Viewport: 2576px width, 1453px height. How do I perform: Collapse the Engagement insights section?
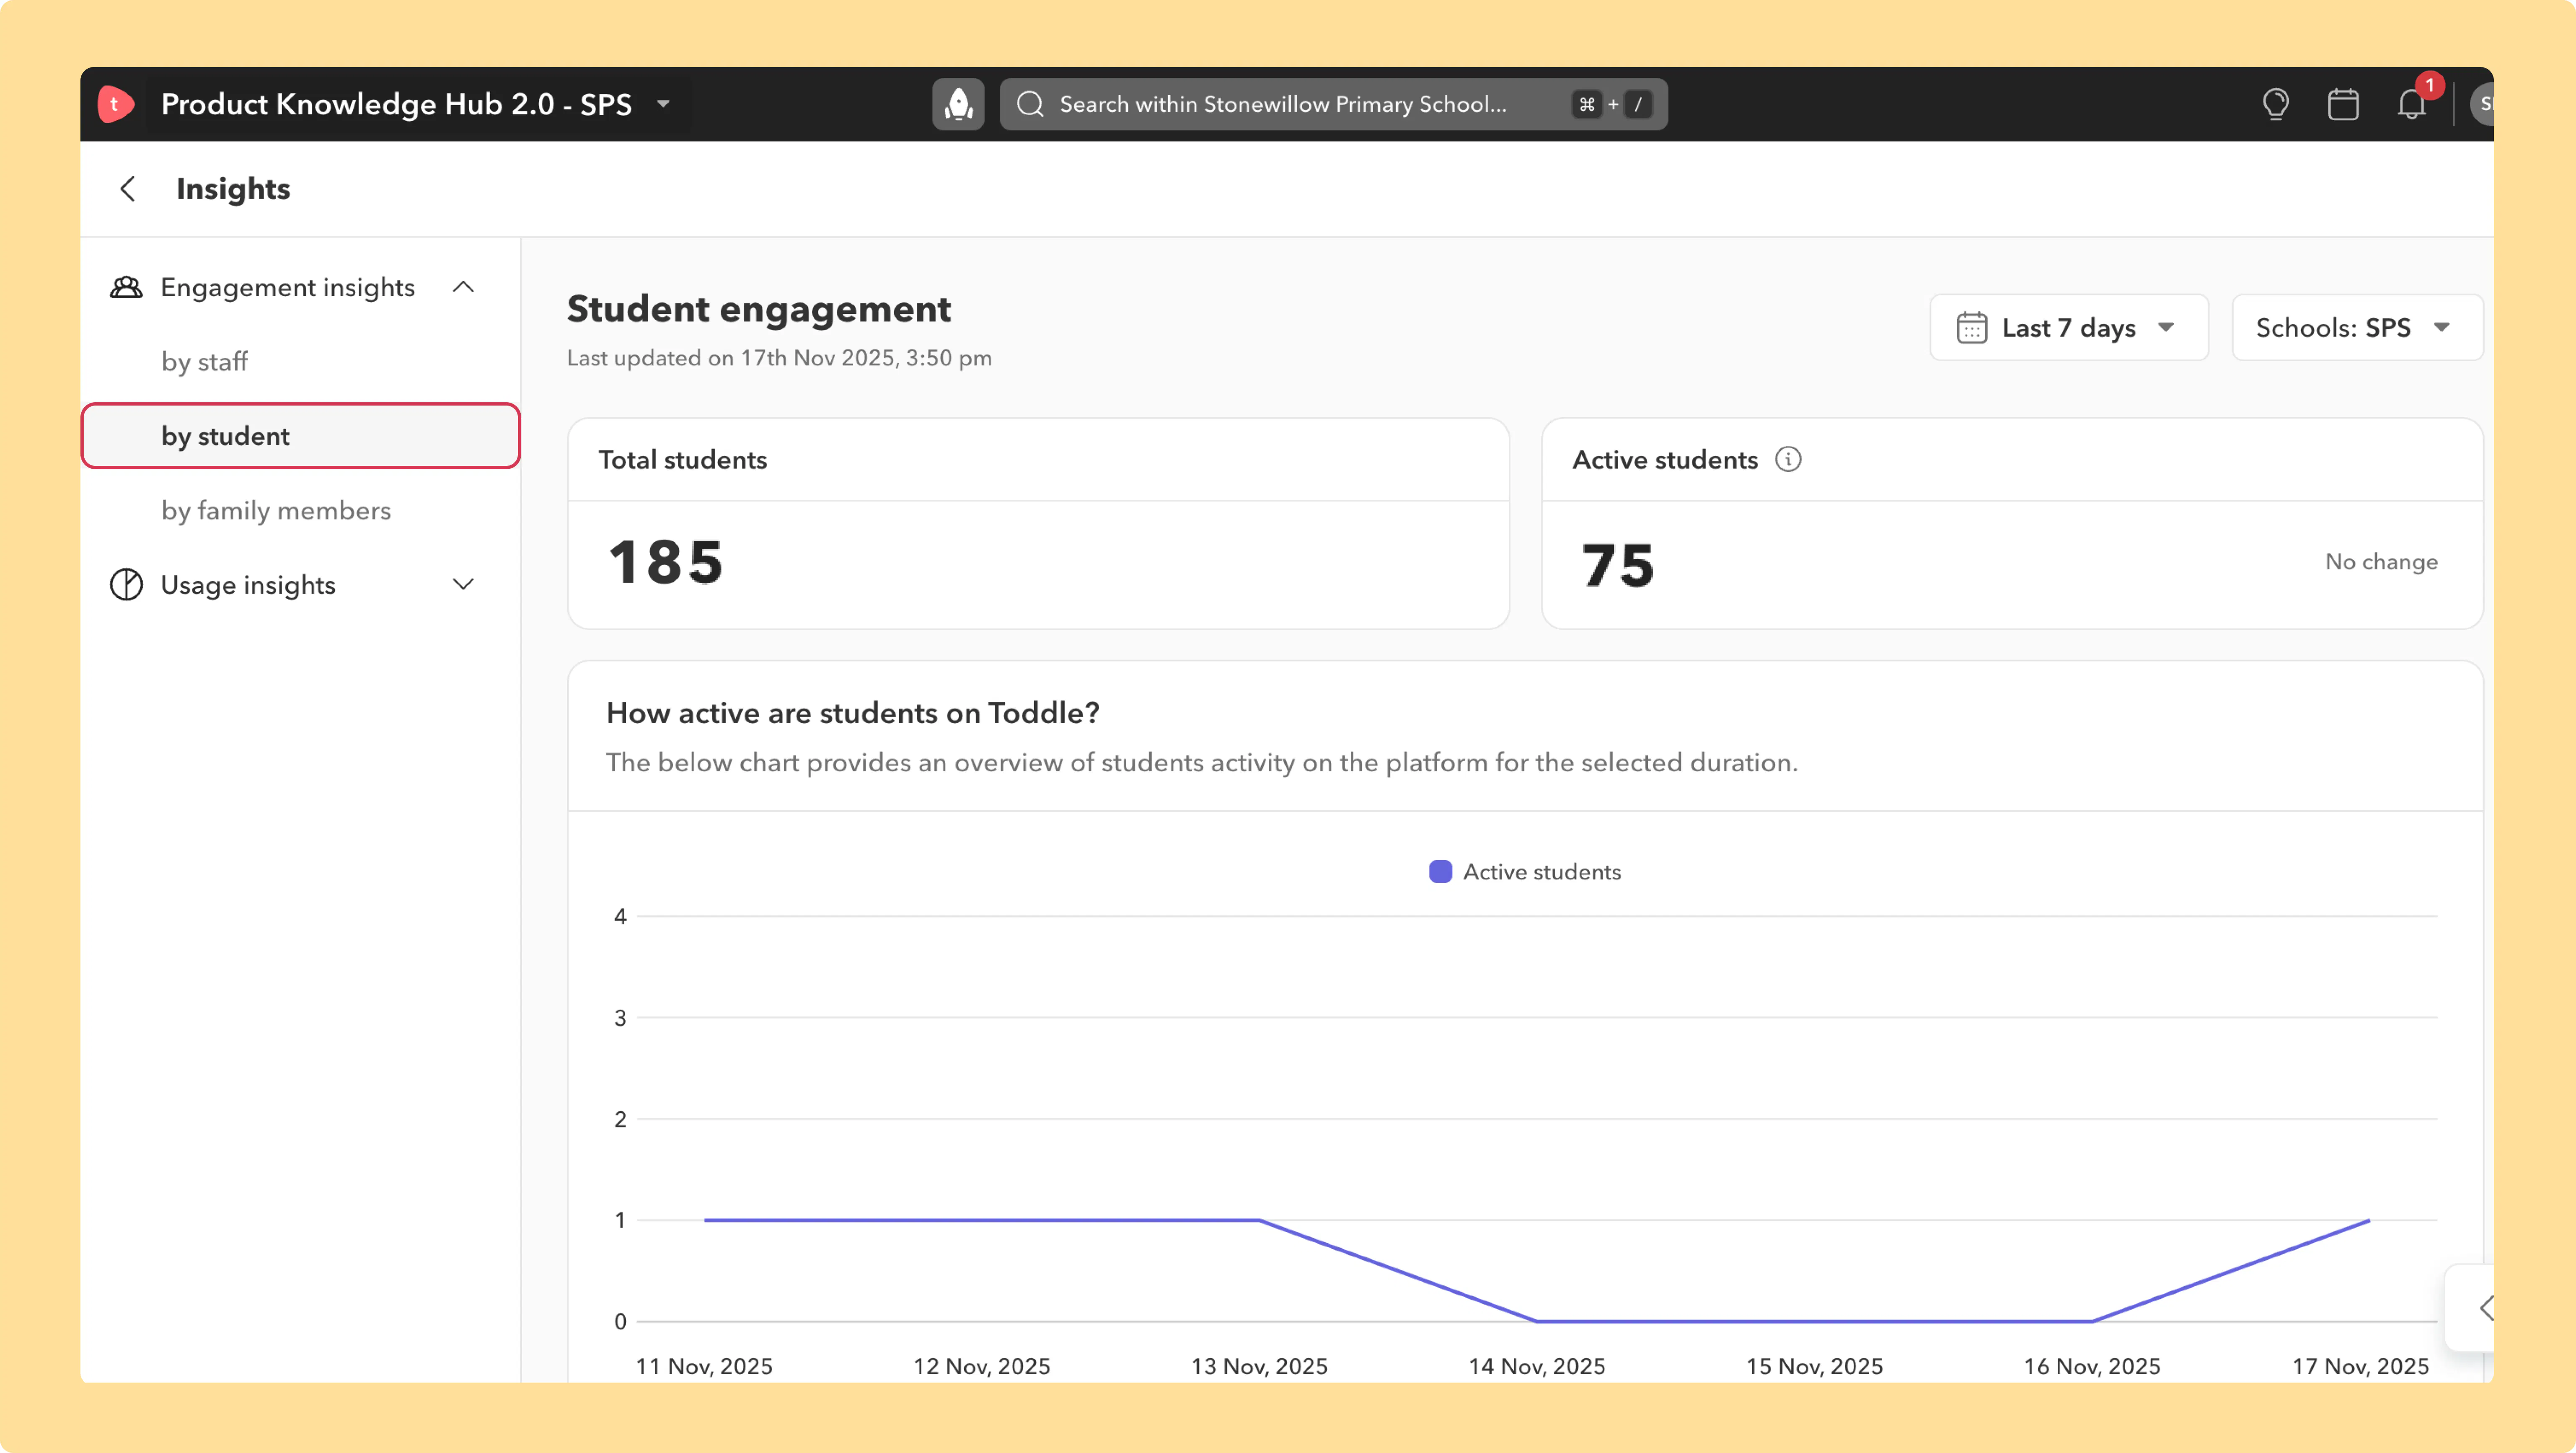click(x=463, y=288)
